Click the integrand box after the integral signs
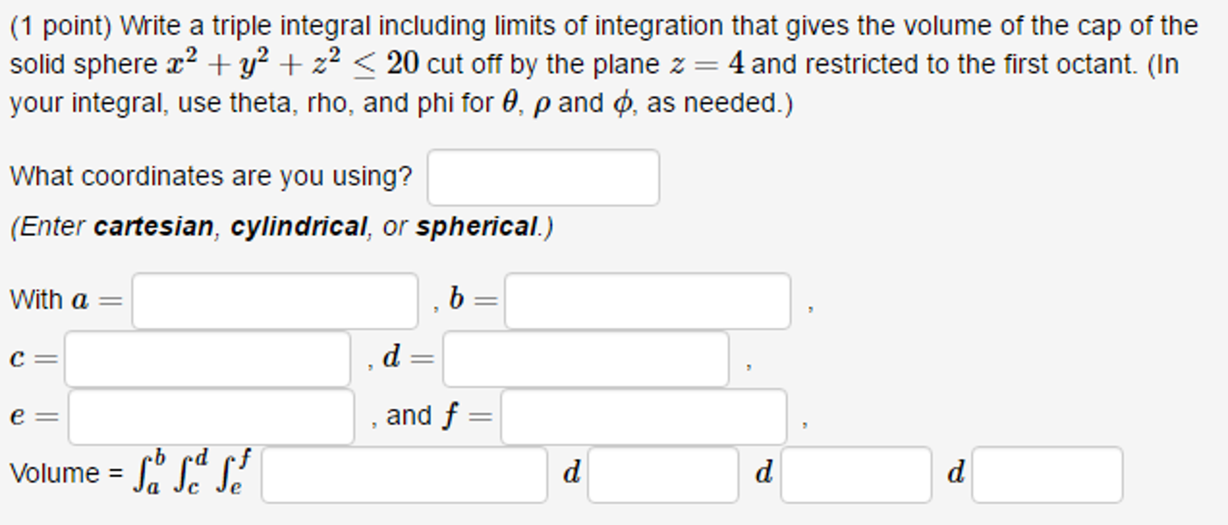 [403, 475]
